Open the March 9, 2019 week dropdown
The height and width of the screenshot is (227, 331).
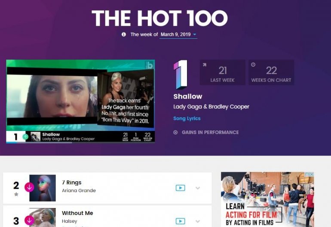pyautogui.click(x=178, y=34)
